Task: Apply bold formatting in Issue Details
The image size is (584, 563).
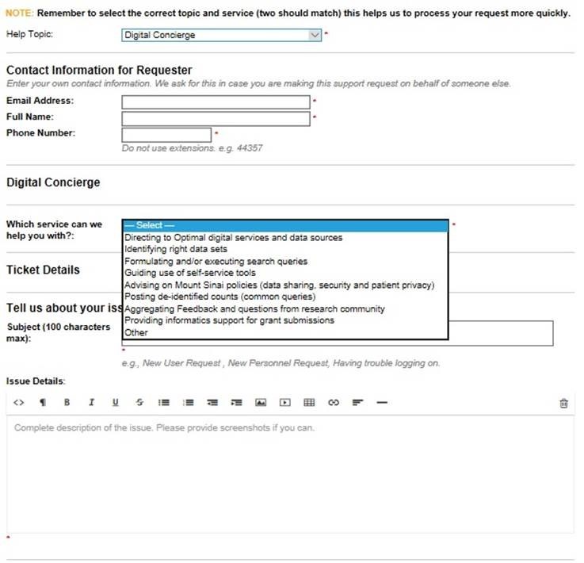Action: coord(67,403)
